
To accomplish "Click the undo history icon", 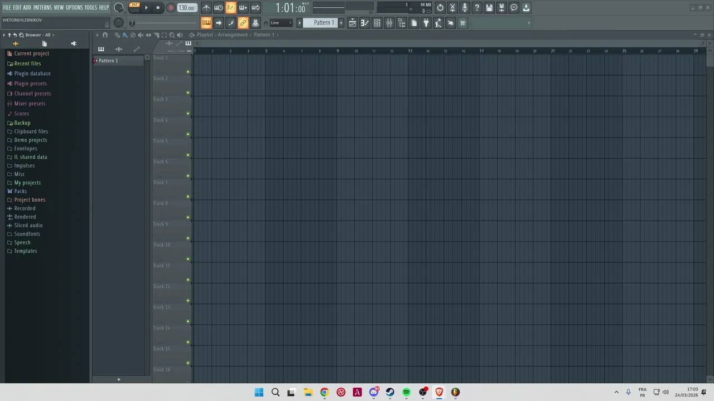I will click(440, 8).
